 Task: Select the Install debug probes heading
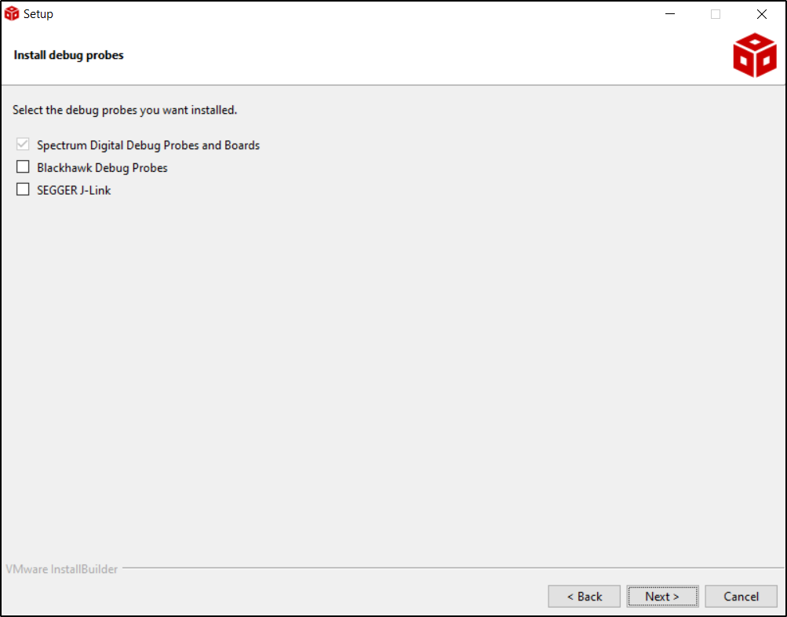click(68, 55)
